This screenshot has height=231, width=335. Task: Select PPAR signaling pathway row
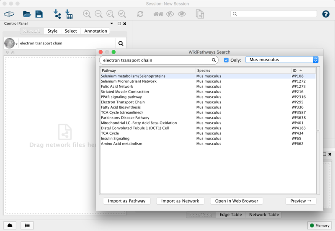tap(208, 97)
